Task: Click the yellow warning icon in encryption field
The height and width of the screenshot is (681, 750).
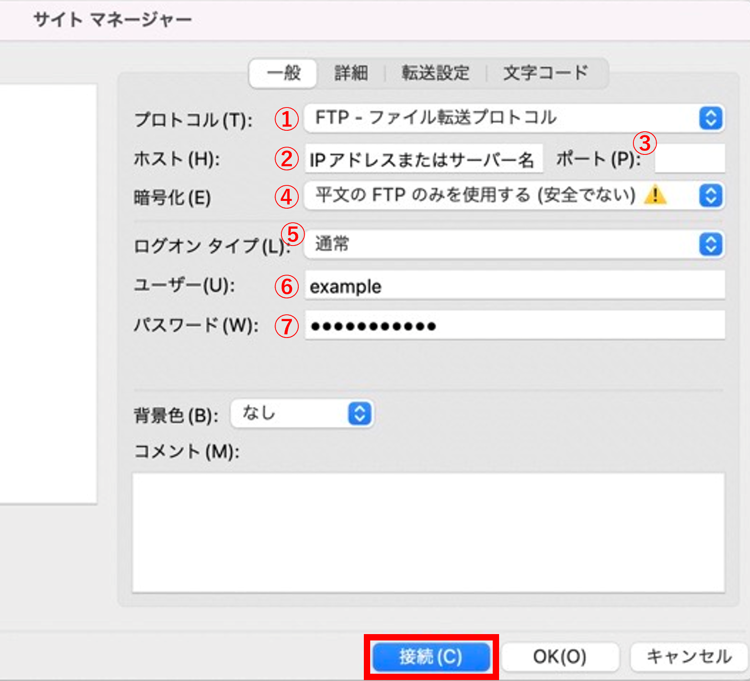Action: (x=655, y=195)
